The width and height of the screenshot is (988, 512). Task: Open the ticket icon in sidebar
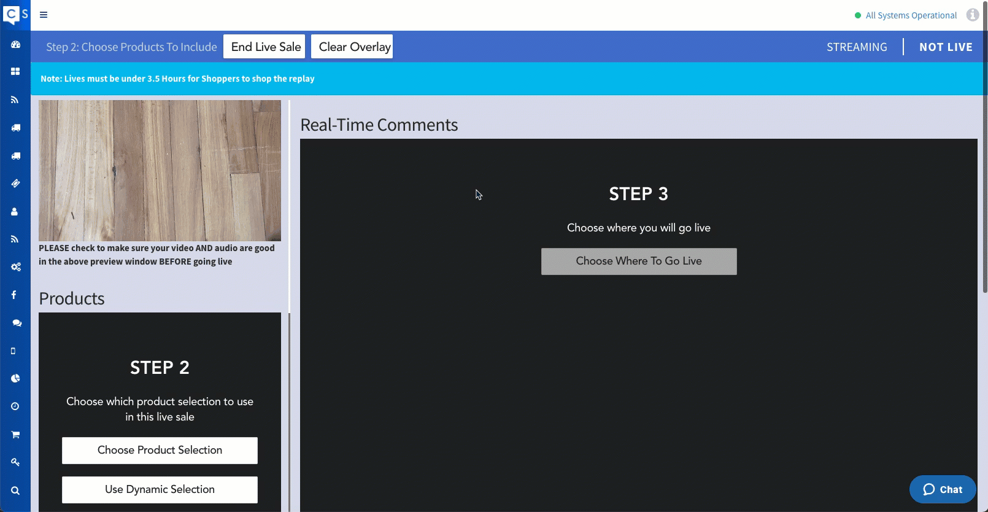click(x=15, y=184)
